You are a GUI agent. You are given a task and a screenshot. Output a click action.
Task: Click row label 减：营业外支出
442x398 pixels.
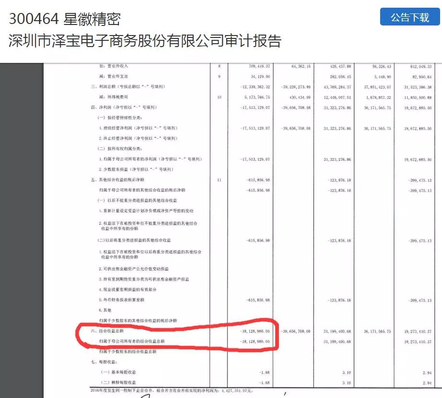(x=114, y=76)
